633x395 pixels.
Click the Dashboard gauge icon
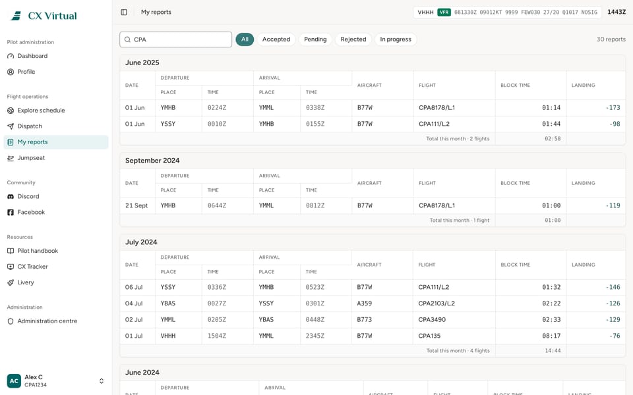pos(11,56)
